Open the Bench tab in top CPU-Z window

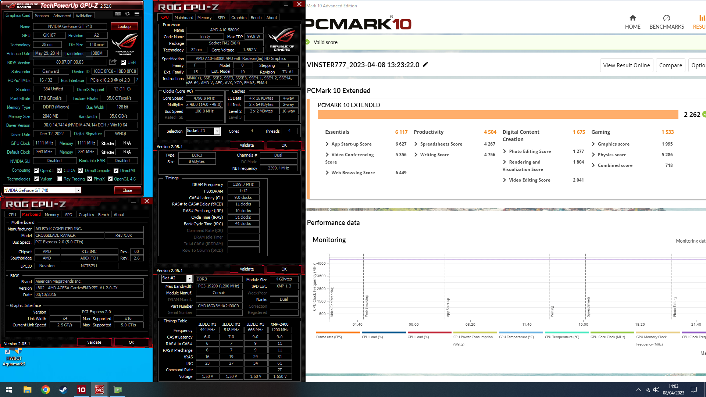256,18
